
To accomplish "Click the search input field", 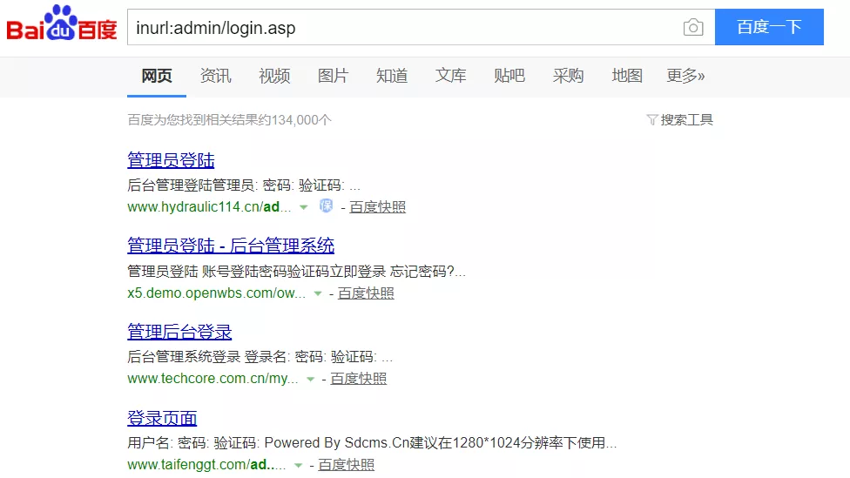I will tap(401, 28).
